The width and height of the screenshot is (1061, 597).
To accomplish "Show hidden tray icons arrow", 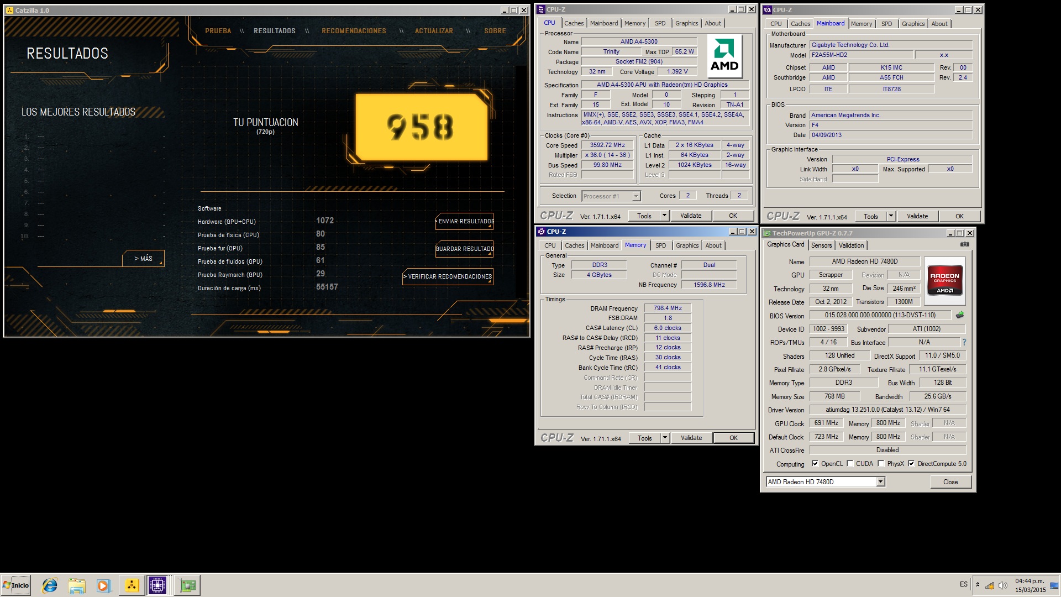I will click(x=978, y=585).
